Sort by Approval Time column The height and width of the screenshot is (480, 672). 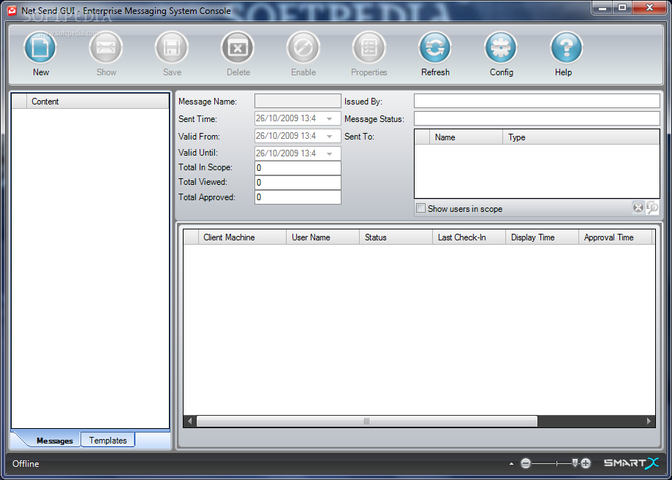pyautogui.click(x=616, y=237)
